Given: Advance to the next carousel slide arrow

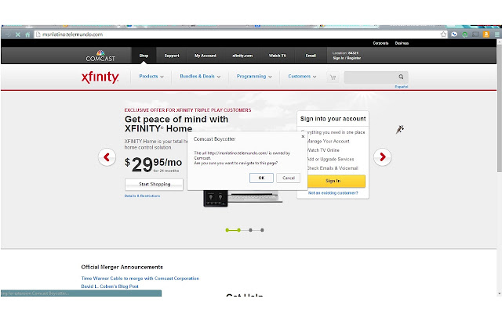Looking at the screenshot, I should (x=382, y=156).
